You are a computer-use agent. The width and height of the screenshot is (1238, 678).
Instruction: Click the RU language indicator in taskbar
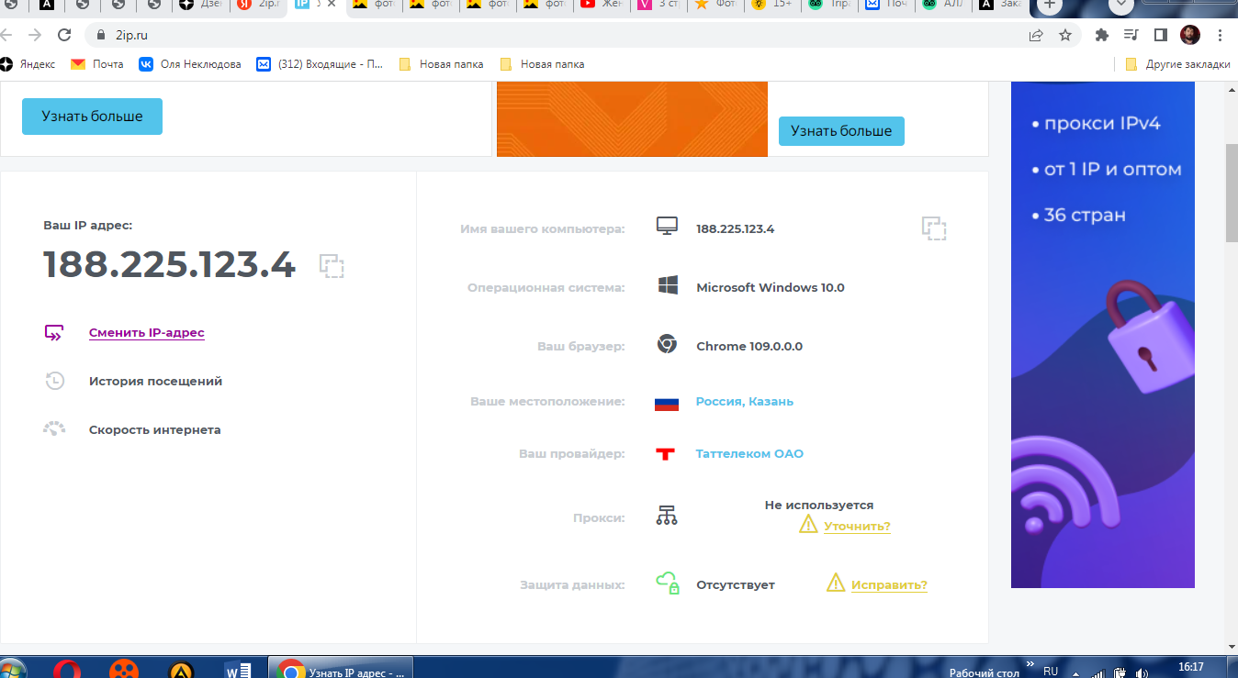click(1051, 671)
